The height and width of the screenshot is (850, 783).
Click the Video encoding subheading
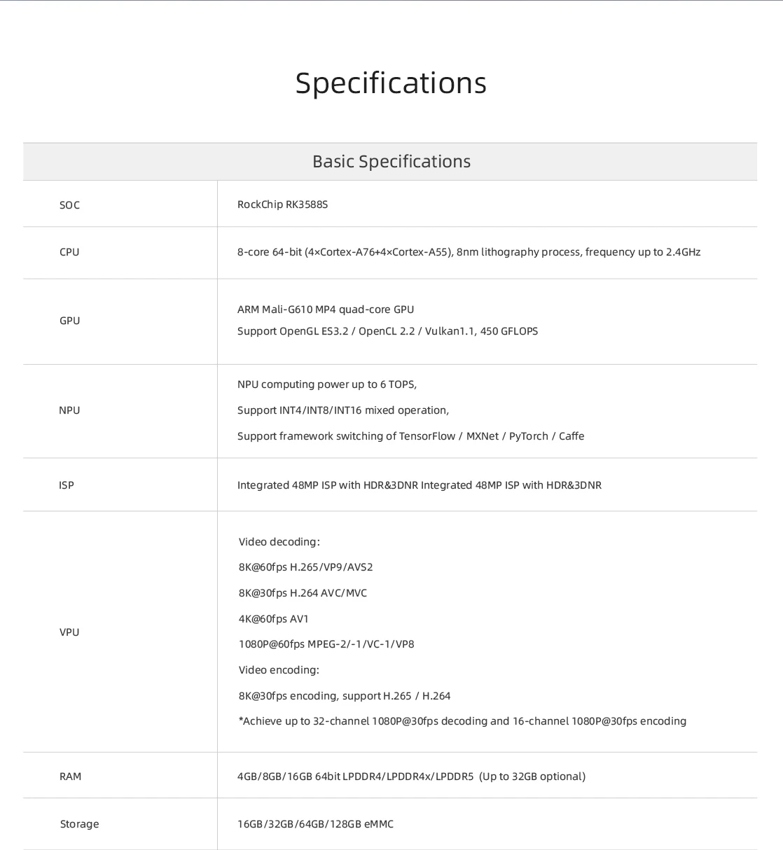click(279, 670)
